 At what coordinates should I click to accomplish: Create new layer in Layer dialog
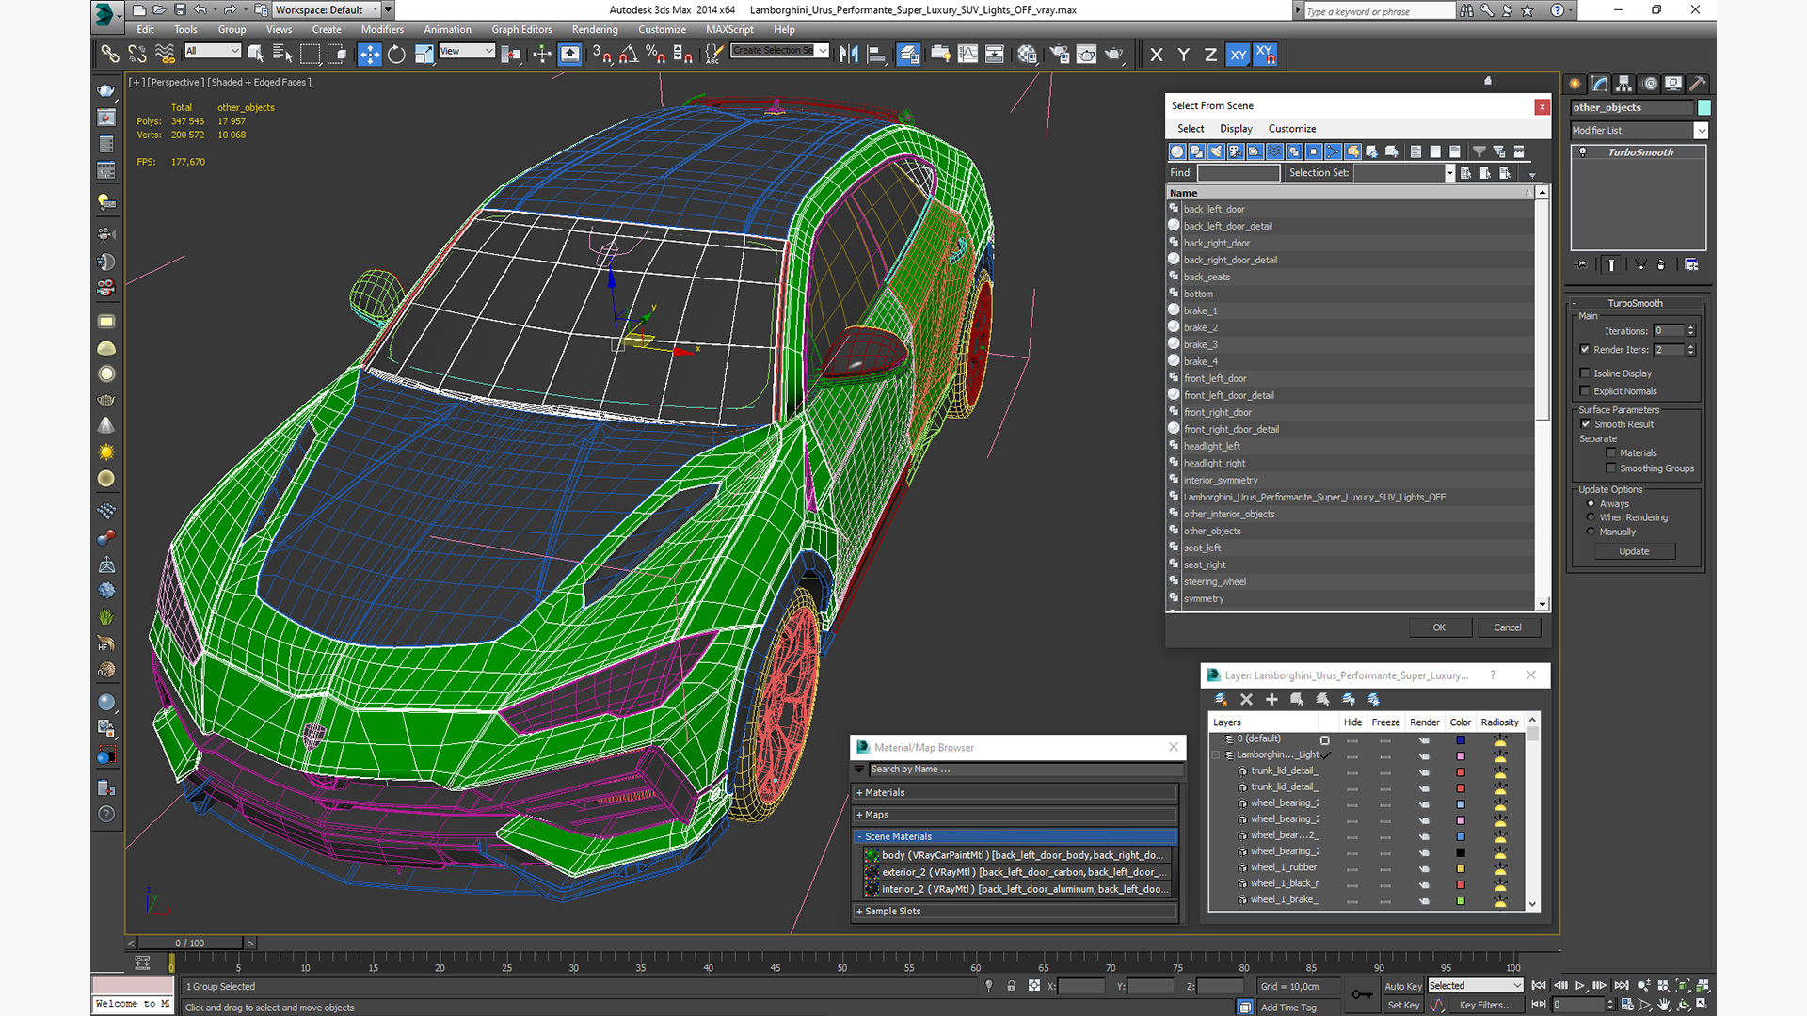pyautogui.click(x=1222, y=700)
